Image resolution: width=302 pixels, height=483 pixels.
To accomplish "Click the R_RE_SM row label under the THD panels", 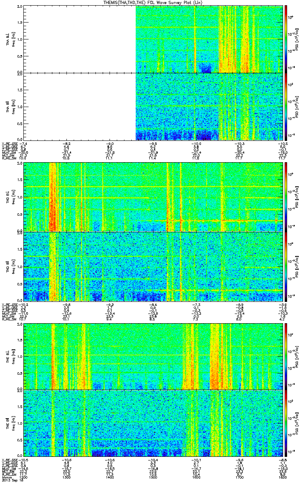I will pyautogui.click(x=8, y=319).
